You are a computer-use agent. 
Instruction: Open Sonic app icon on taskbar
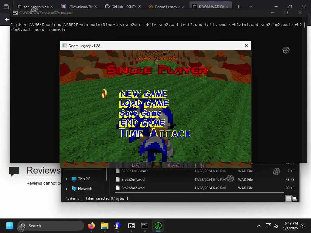click(118, 226)
